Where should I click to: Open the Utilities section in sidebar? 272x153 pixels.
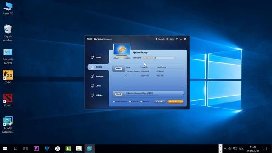tap(96, 95)
